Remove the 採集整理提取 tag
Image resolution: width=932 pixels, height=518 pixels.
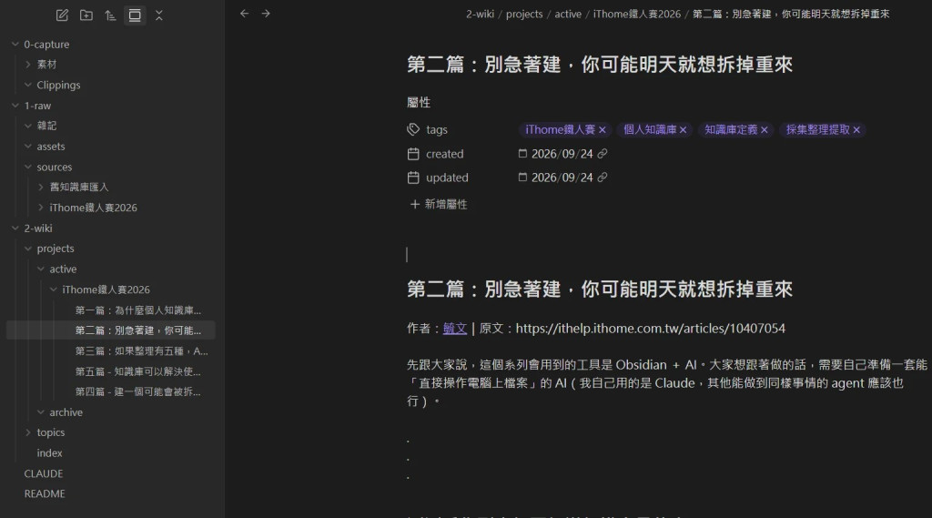pos(856,129)
